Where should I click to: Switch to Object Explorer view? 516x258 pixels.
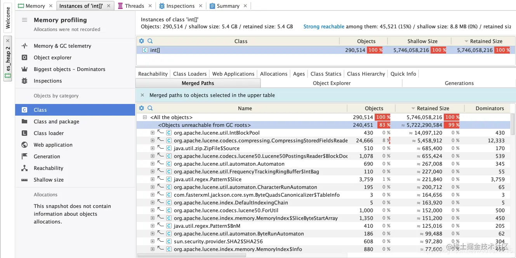[x=332, y=83]
